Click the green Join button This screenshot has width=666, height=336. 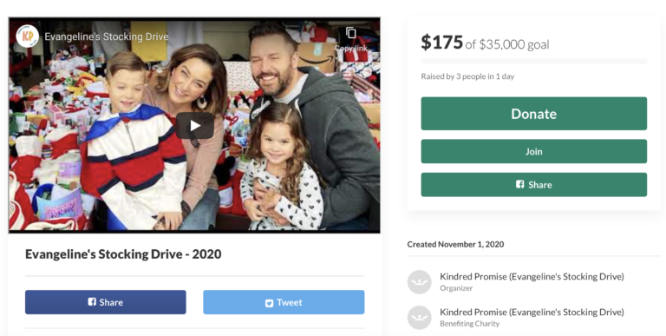pyautogui.click(x=534, y=151)
